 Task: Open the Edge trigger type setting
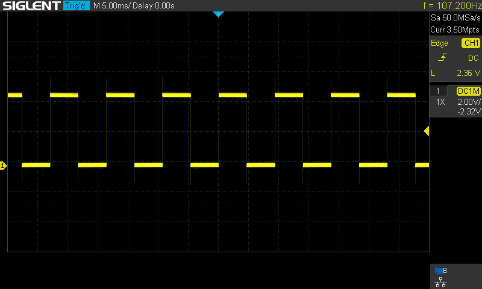tap(439, 43)
